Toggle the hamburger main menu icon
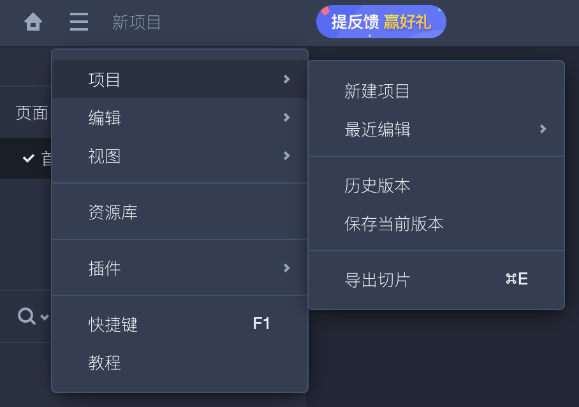The height and width of the screenshot is (407, 579). coord(79,22)
